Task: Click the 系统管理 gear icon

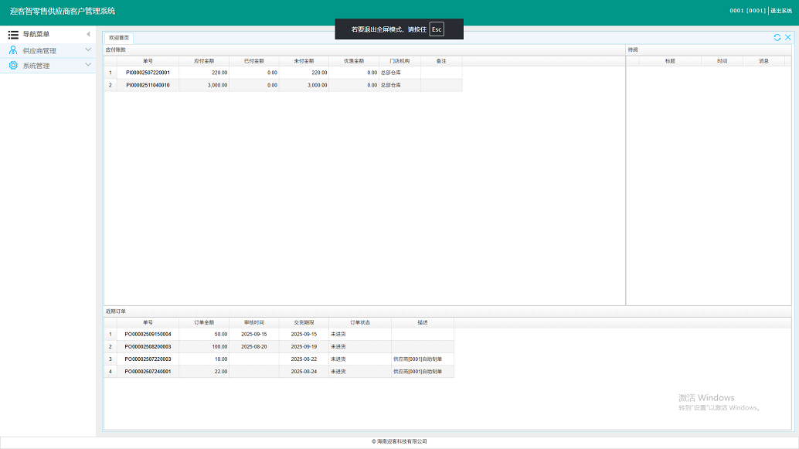Action: (x=13, y=66)
